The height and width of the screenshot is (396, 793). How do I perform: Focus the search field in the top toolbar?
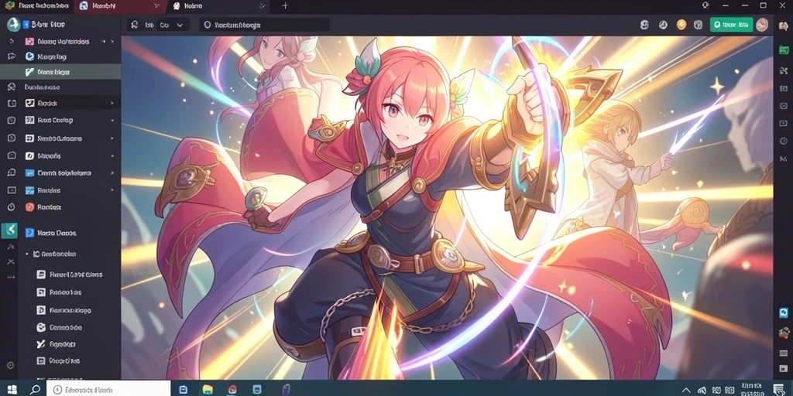[x=265, y=24]
